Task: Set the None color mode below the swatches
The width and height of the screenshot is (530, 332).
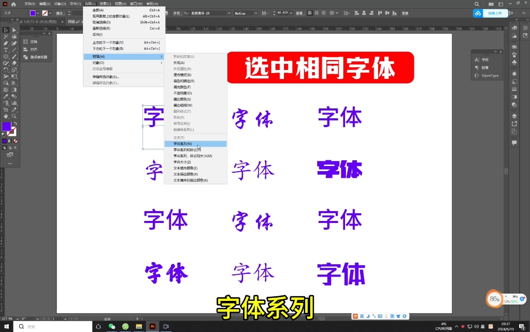Action: pyautogui.click(x=15, y=141)
